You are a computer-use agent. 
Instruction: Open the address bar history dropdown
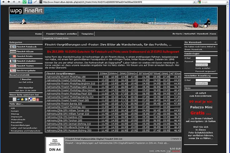point(194,2)
